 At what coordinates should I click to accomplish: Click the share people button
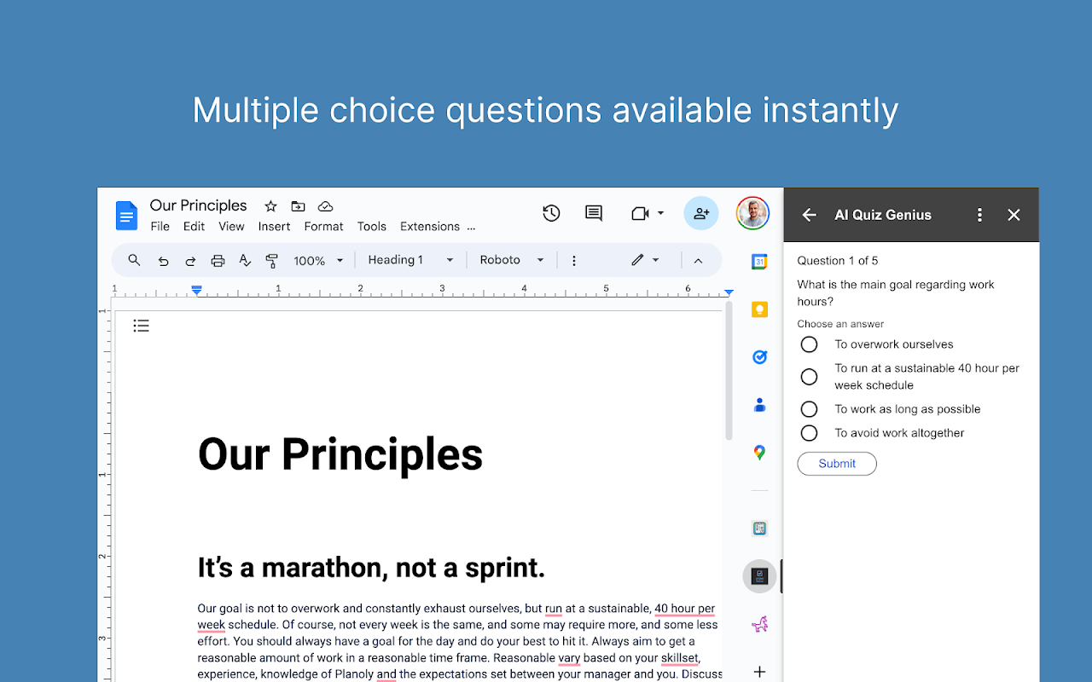click(x=701, y=213)
